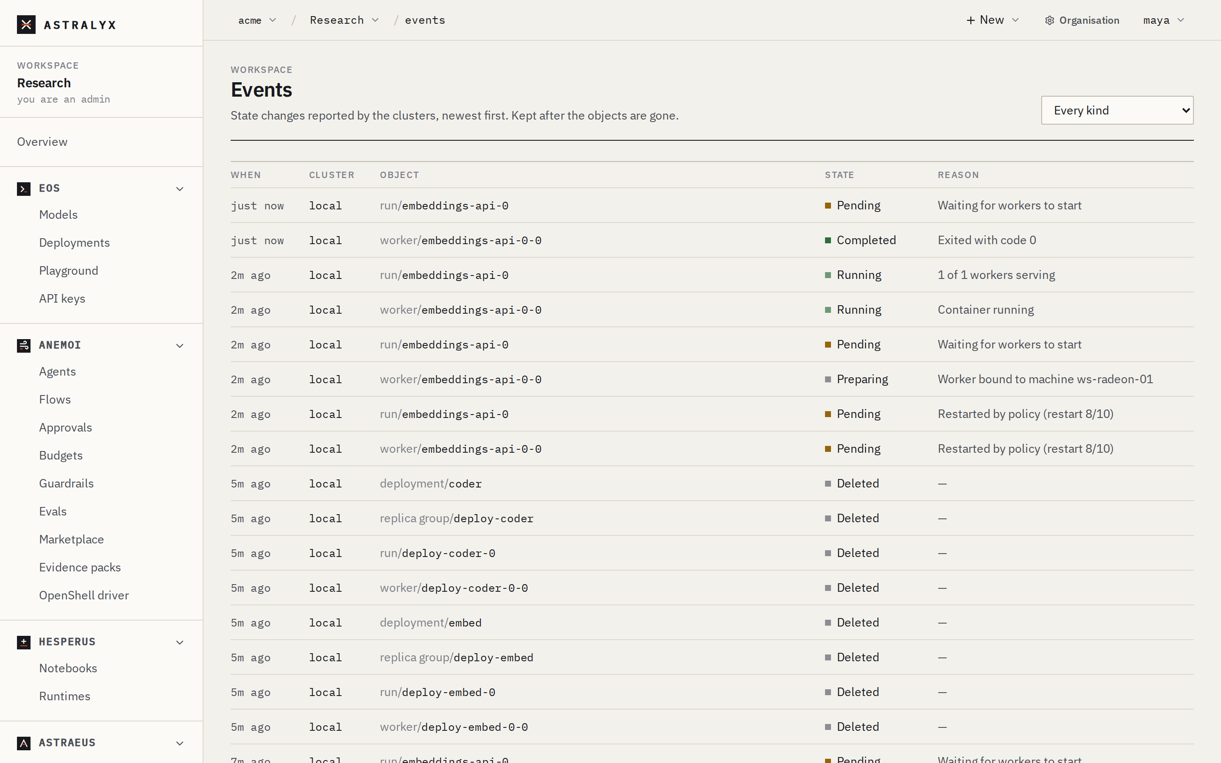Click the Organisation gear icon
Image resolution: width=1221 pixels, height=763 pixels.
pos(1049,20)
